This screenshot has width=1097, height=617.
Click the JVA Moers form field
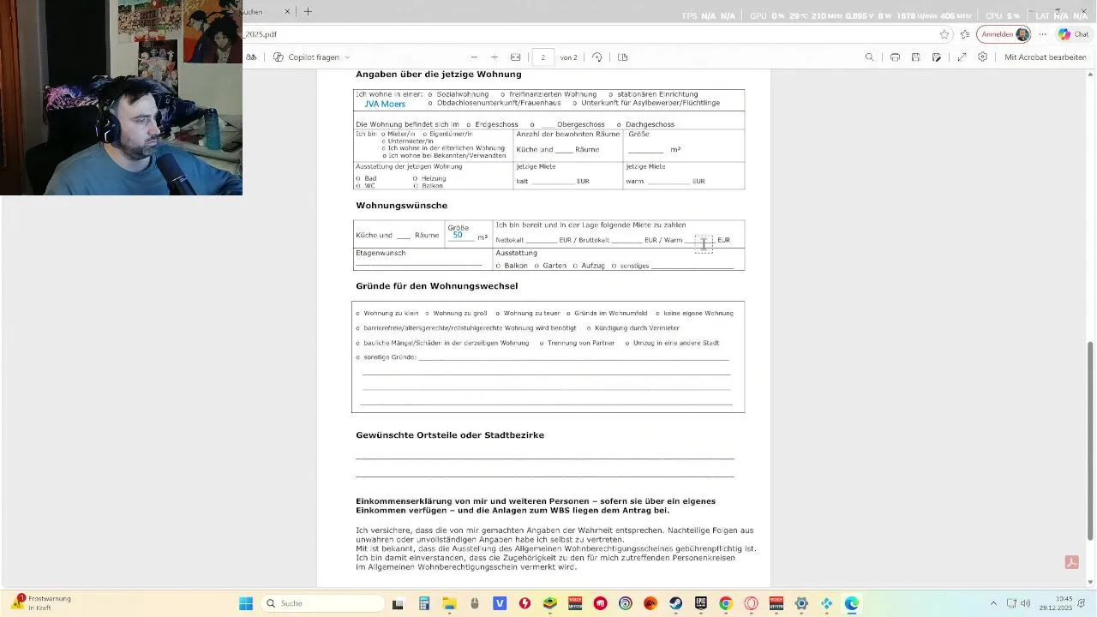coord(385,104)
